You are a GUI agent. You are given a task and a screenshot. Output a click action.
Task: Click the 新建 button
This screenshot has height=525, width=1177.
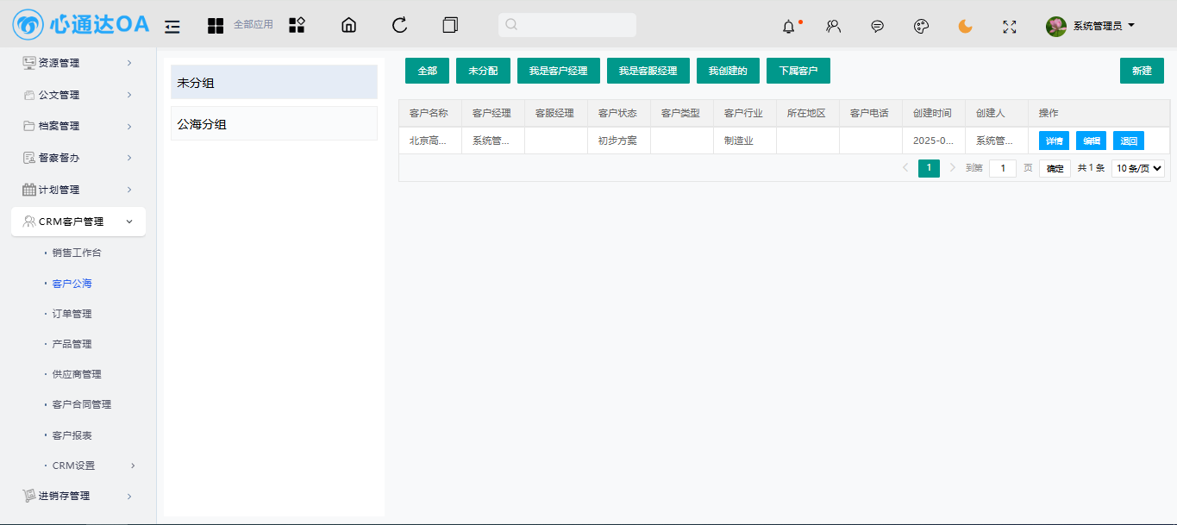(x=1142, y=71)
